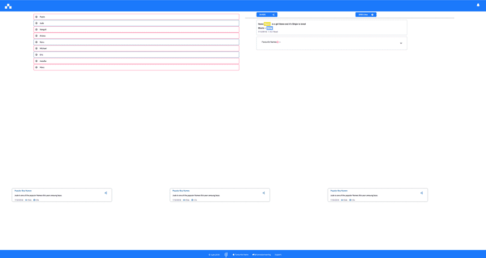Click the Favourite Names label

click(x=269, y=42)
